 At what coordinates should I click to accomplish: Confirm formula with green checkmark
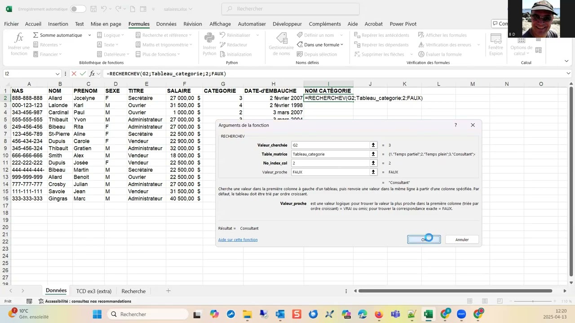[x=83, y=74]
